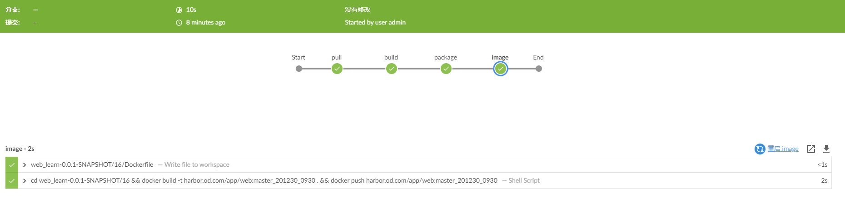Click the Shell Script step label

coord(524,180)
